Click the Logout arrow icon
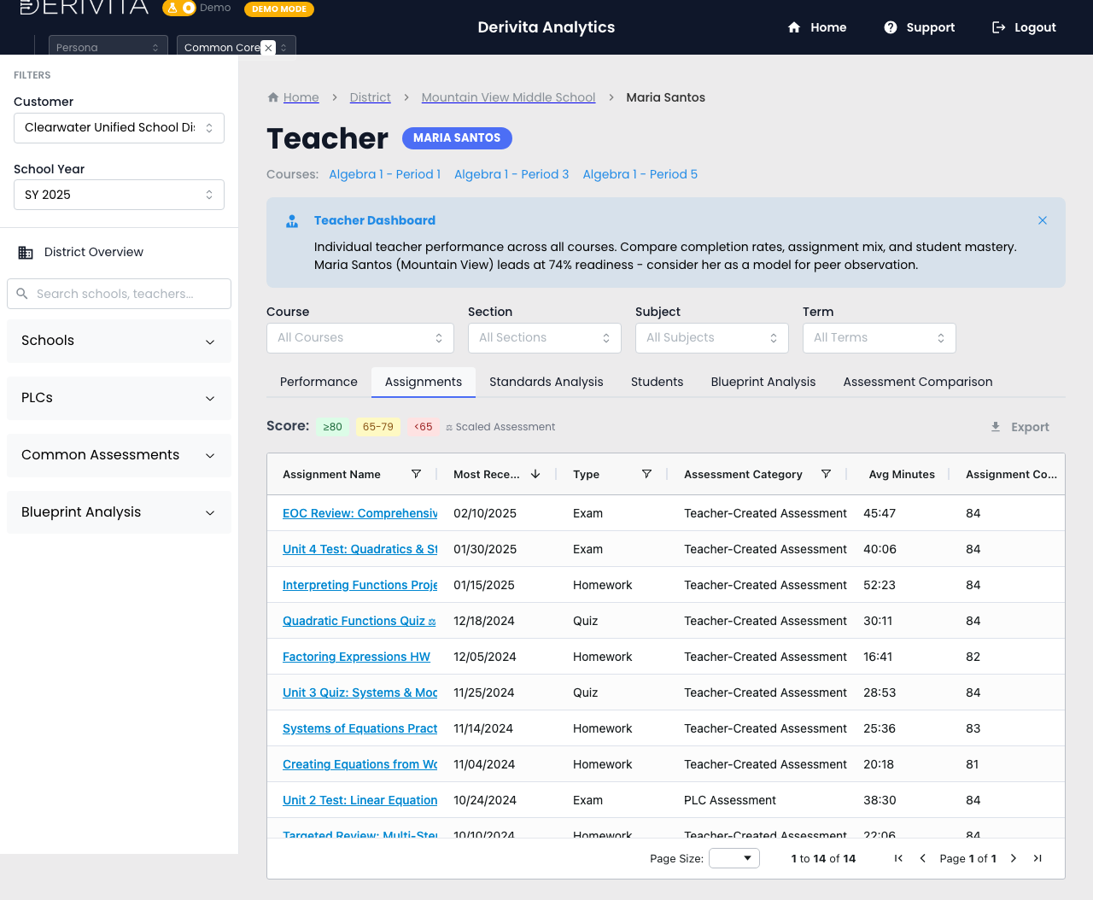 [x=998, y=27]
